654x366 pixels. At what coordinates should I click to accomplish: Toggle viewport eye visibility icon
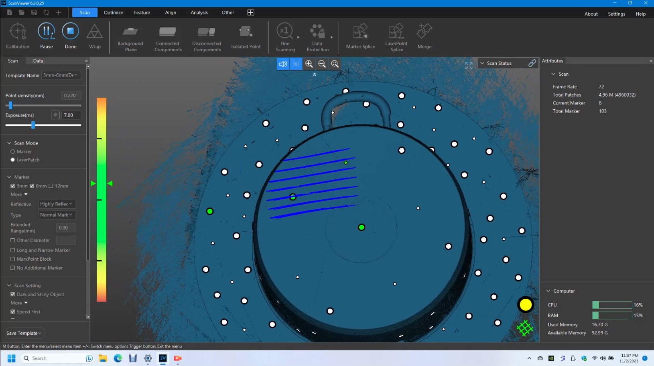point(296,64)
